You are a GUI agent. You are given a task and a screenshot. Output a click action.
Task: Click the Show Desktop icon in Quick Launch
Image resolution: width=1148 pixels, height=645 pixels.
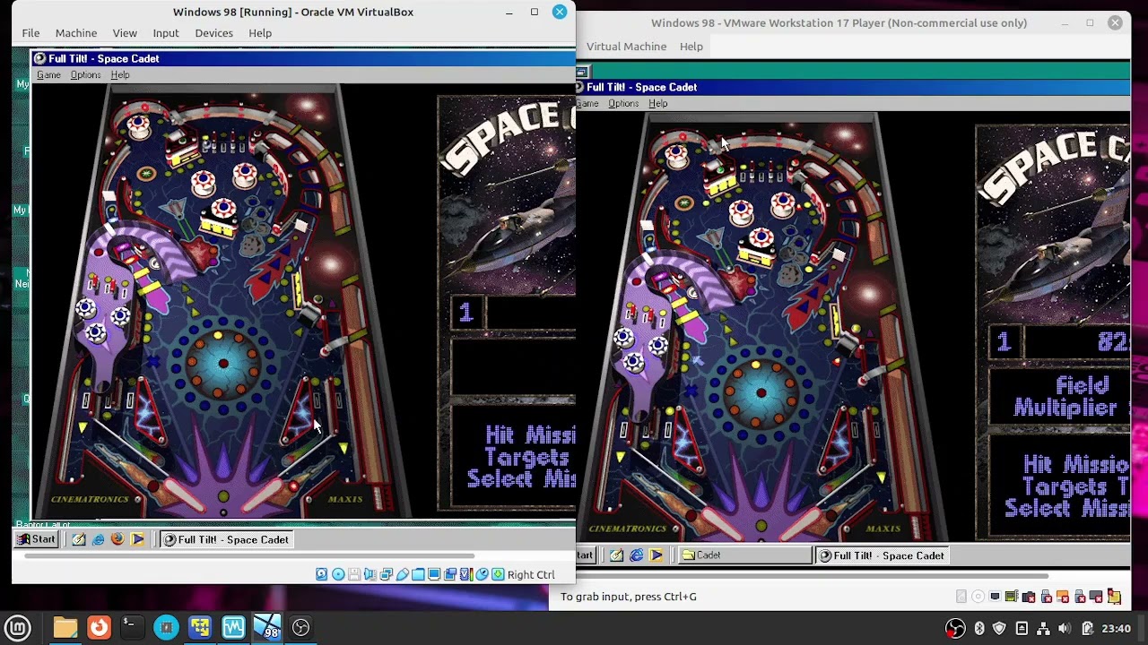pyautogui.click(x=77, y=539)
